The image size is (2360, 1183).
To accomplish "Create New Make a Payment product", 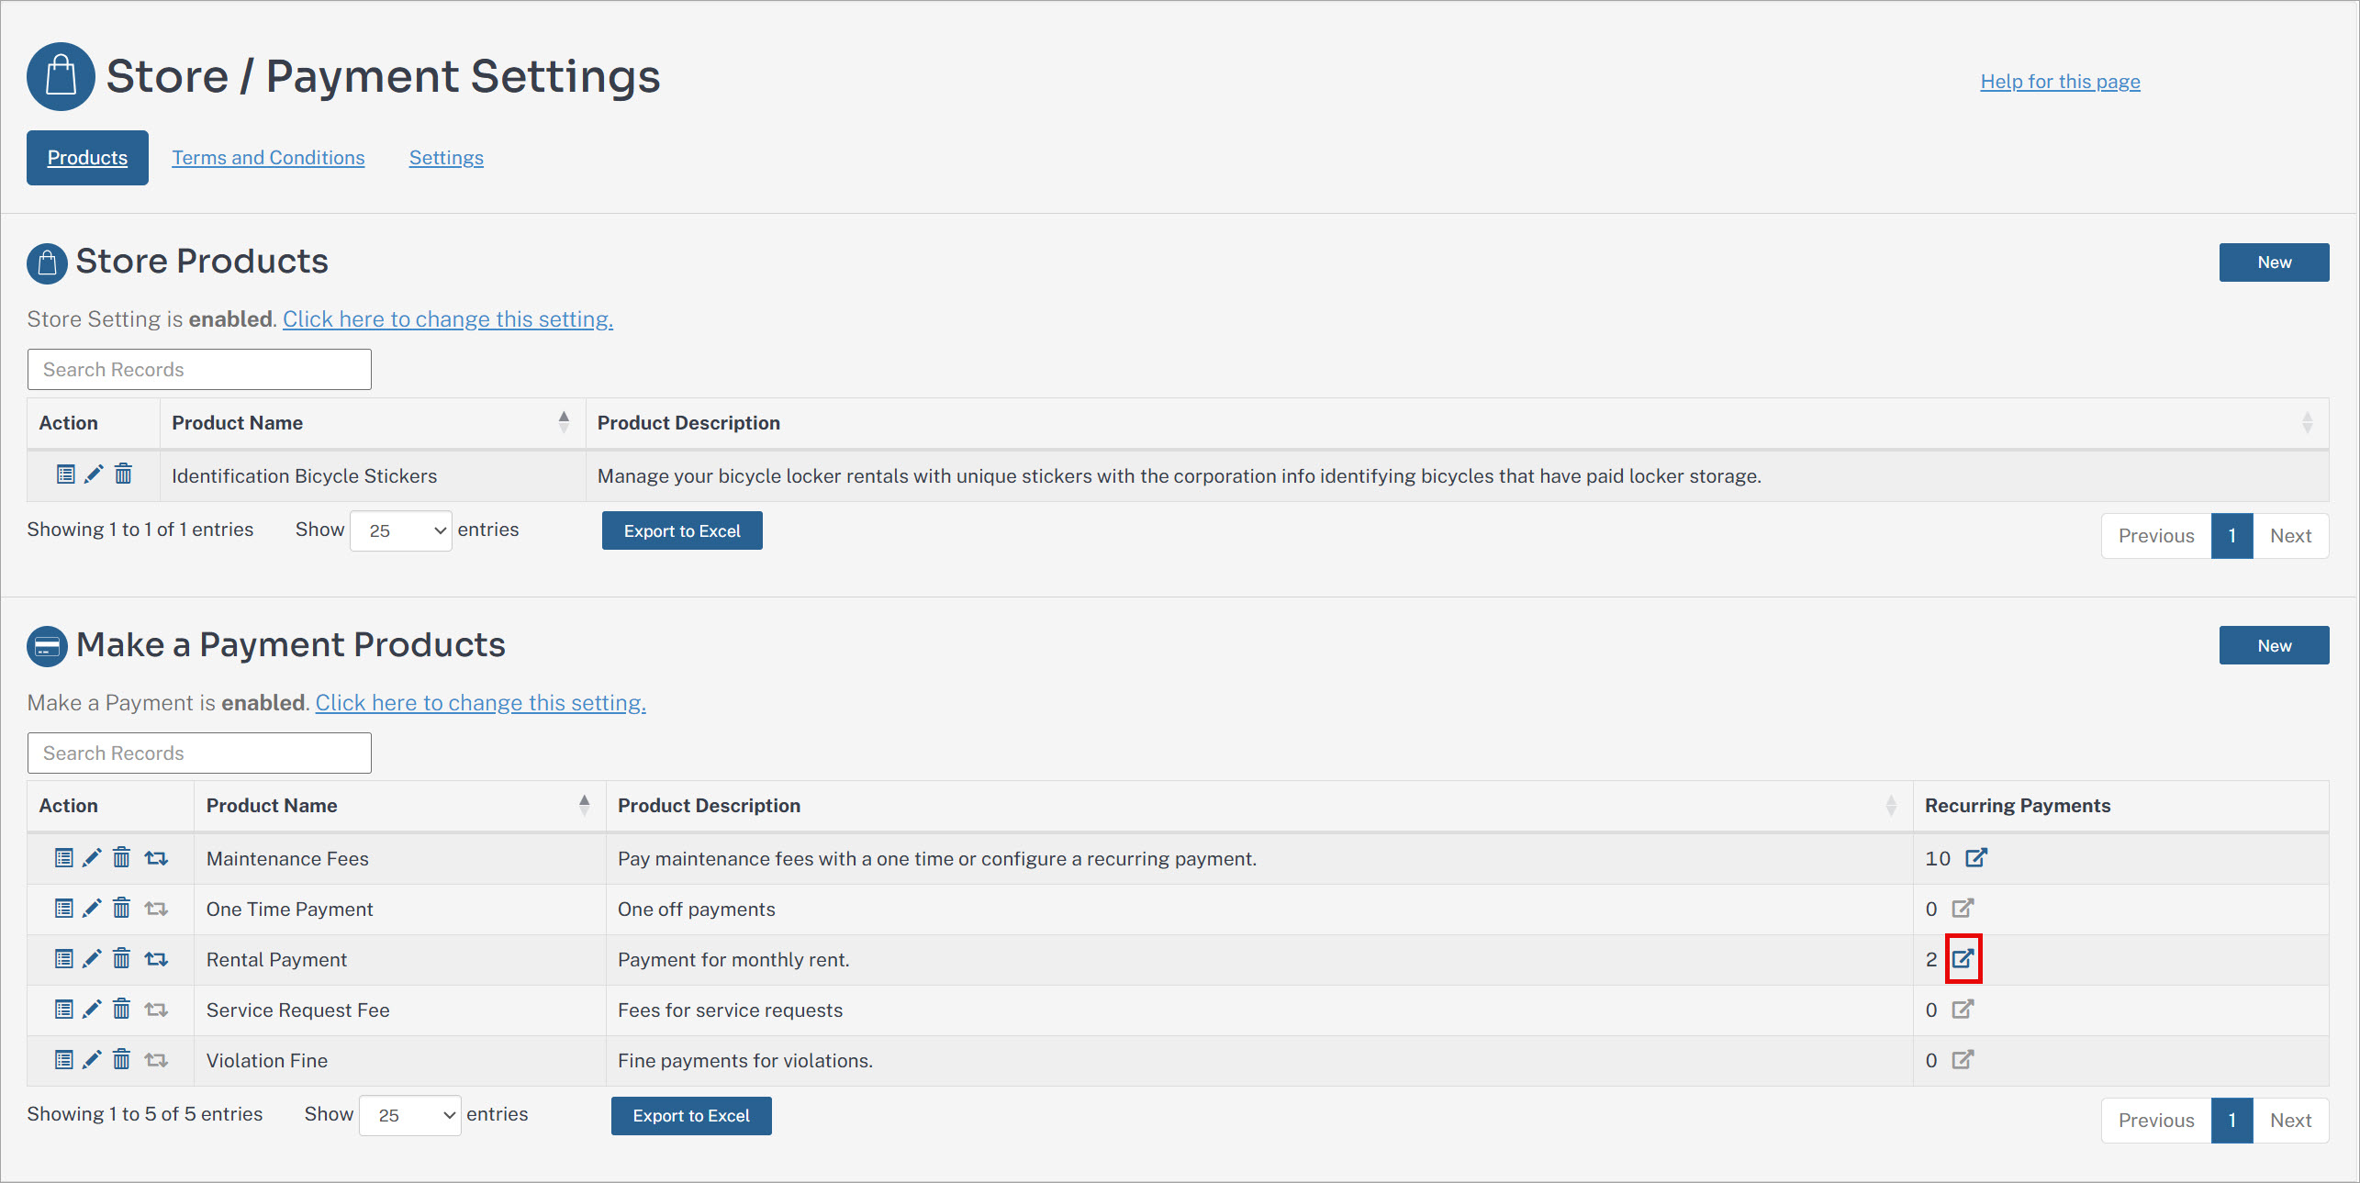I will (x=2274, y=645).
